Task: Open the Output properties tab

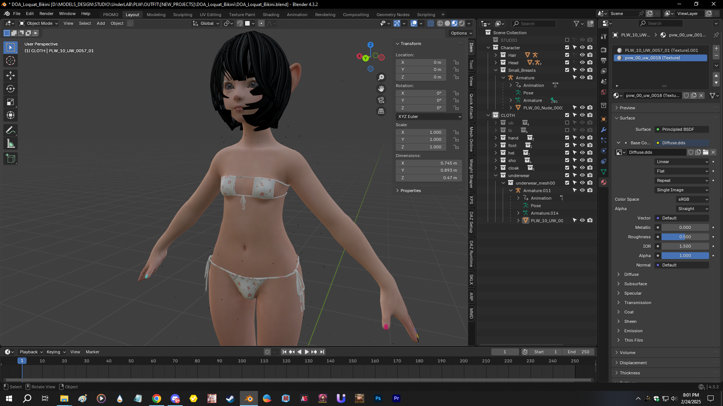Action: pos(604,60)
